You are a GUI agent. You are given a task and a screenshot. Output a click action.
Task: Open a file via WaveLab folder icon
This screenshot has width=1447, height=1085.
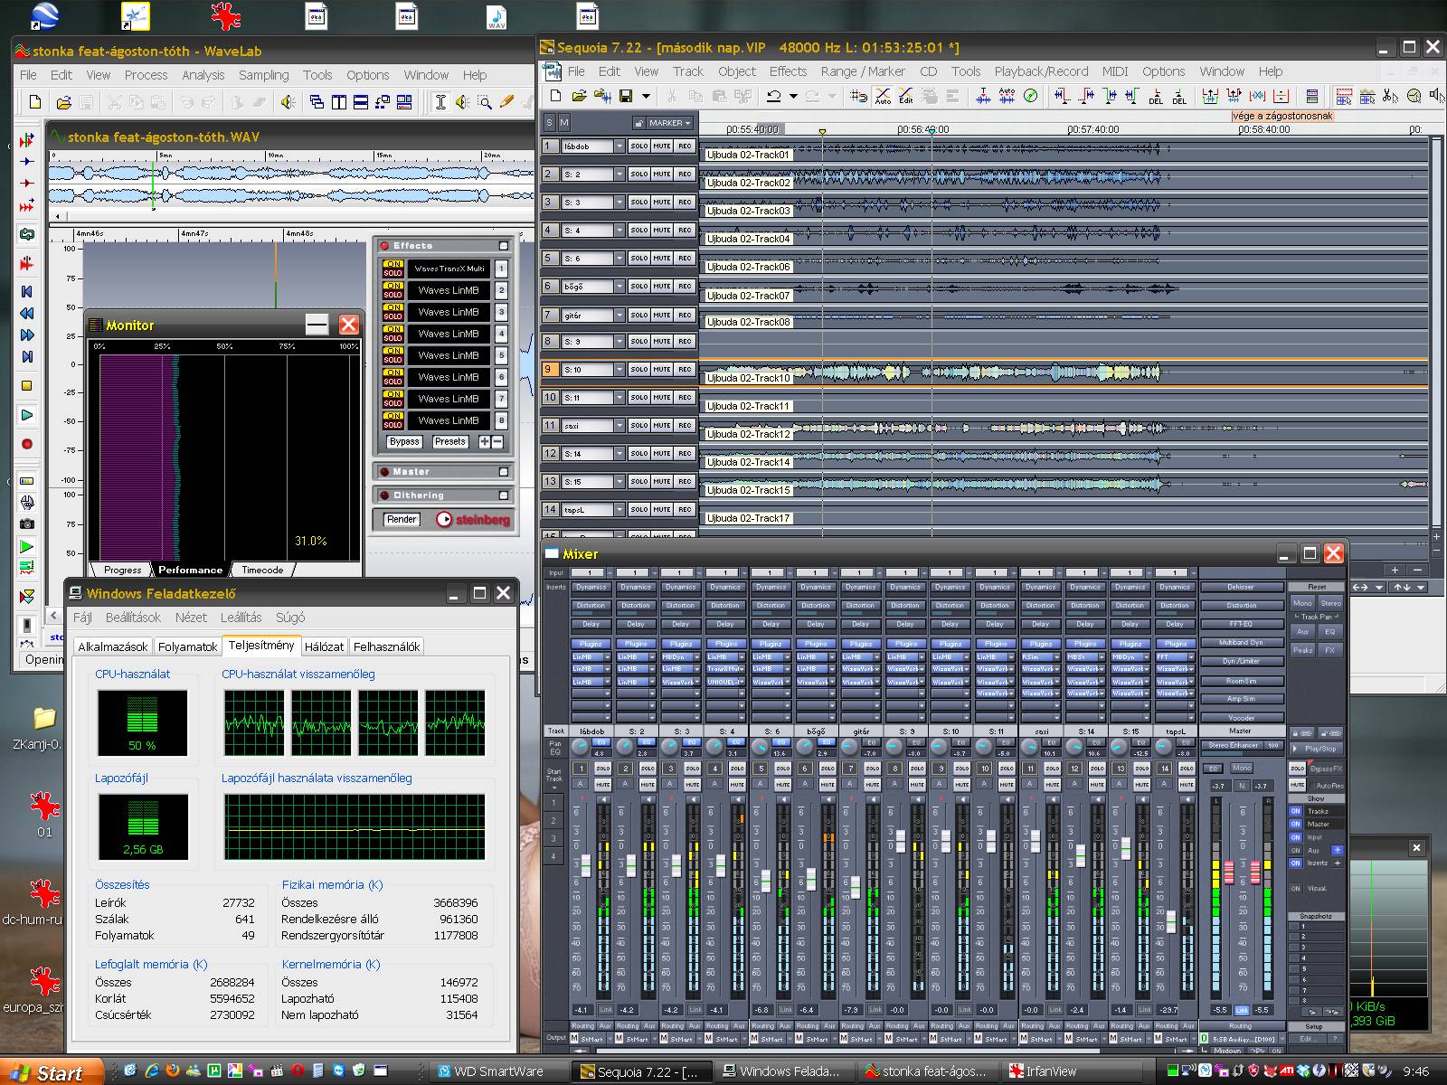(x=63, y=102)
